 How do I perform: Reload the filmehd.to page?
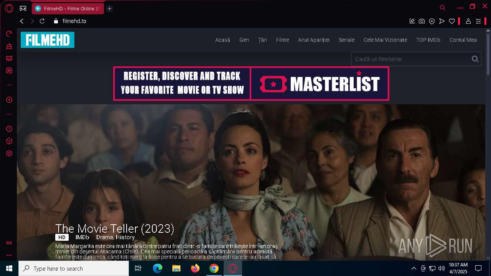click(x=42, y=21)
